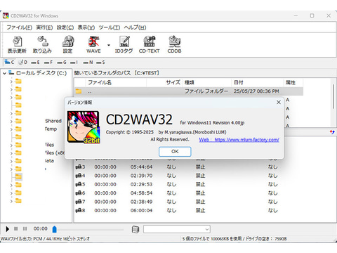Close the バージョン情報 dialog with X
This screenshot has width=337, height=253.
click(279, 103)
